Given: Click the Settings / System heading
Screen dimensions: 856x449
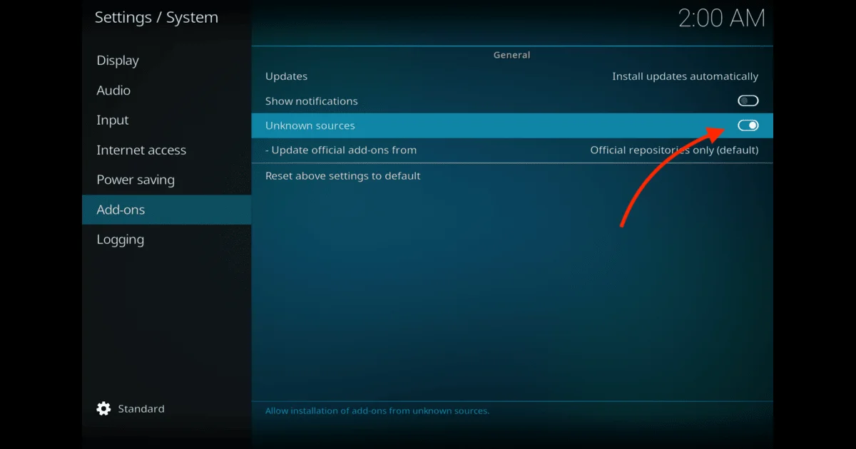Looking at the screenshot, I should 156,18.
